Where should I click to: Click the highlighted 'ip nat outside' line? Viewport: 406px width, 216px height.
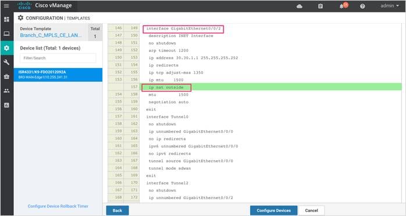click(166, 87)
